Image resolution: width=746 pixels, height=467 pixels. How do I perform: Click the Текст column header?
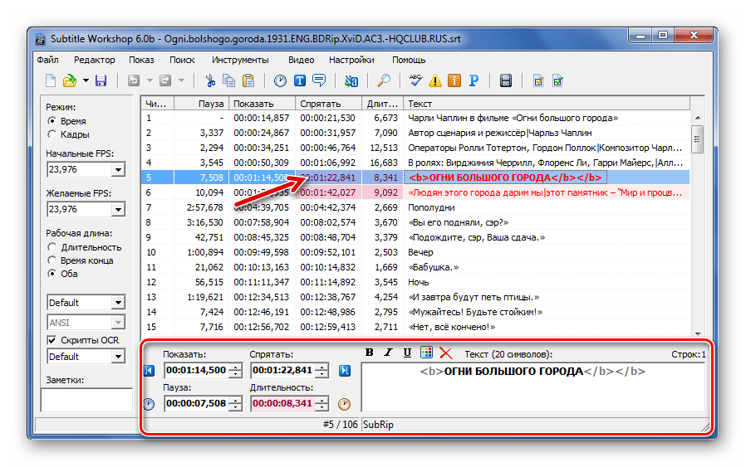click(x=547, y=104)
